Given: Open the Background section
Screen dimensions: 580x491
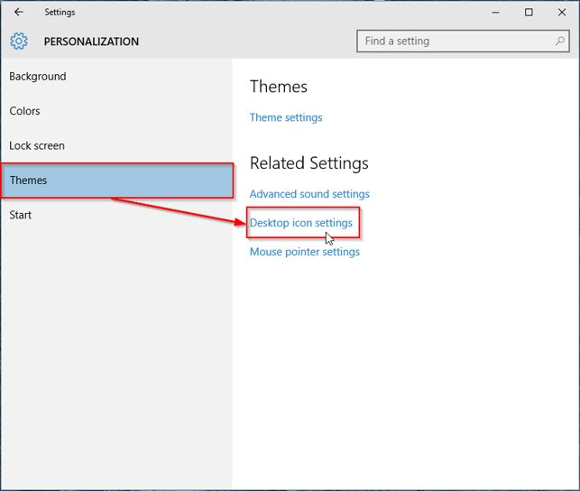Looking at the screenshot, I should [x=38, y=77].
